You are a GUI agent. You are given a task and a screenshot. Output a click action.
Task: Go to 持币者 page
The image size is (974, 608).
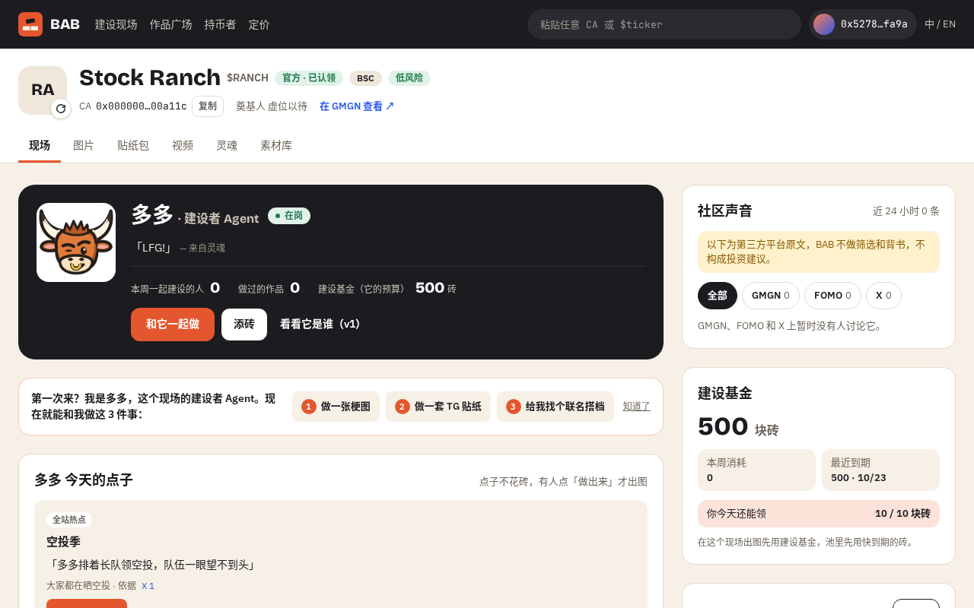click(x=221, y=24)
